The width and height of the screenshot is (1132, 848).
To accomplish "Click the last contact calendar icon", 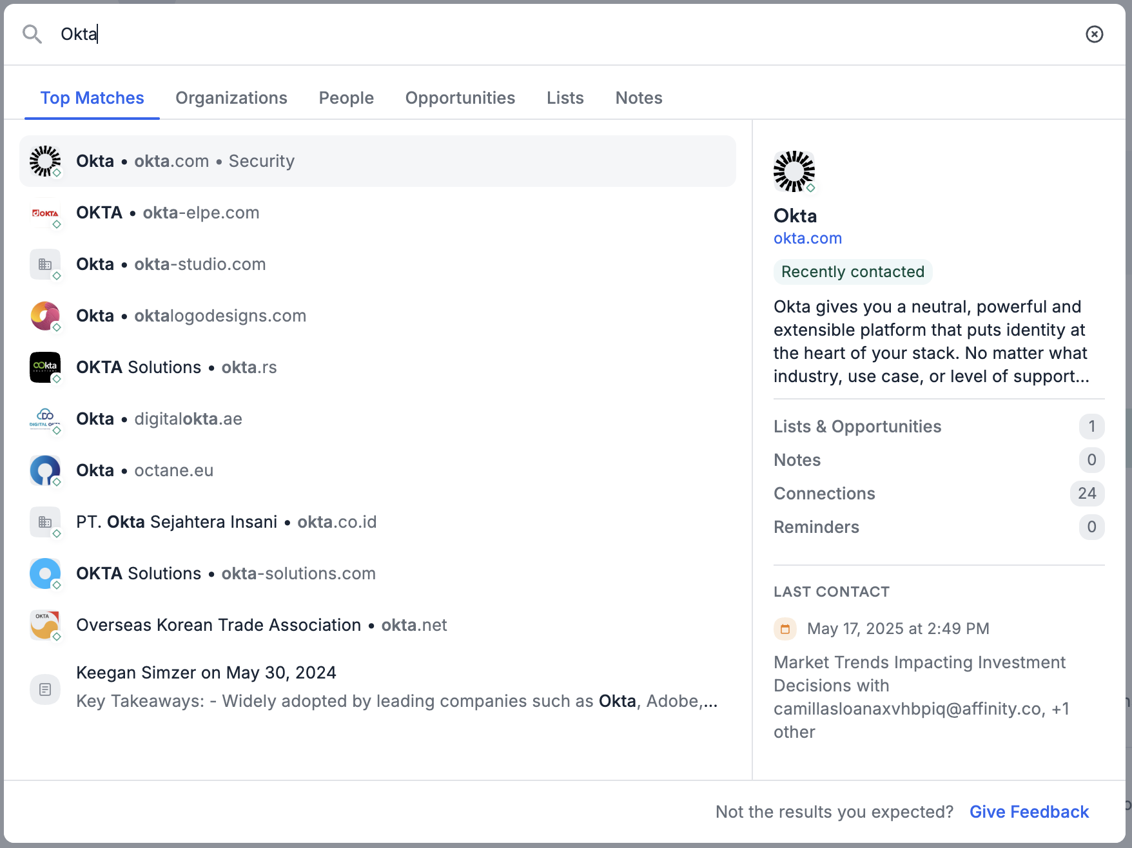I will point(785,629).
